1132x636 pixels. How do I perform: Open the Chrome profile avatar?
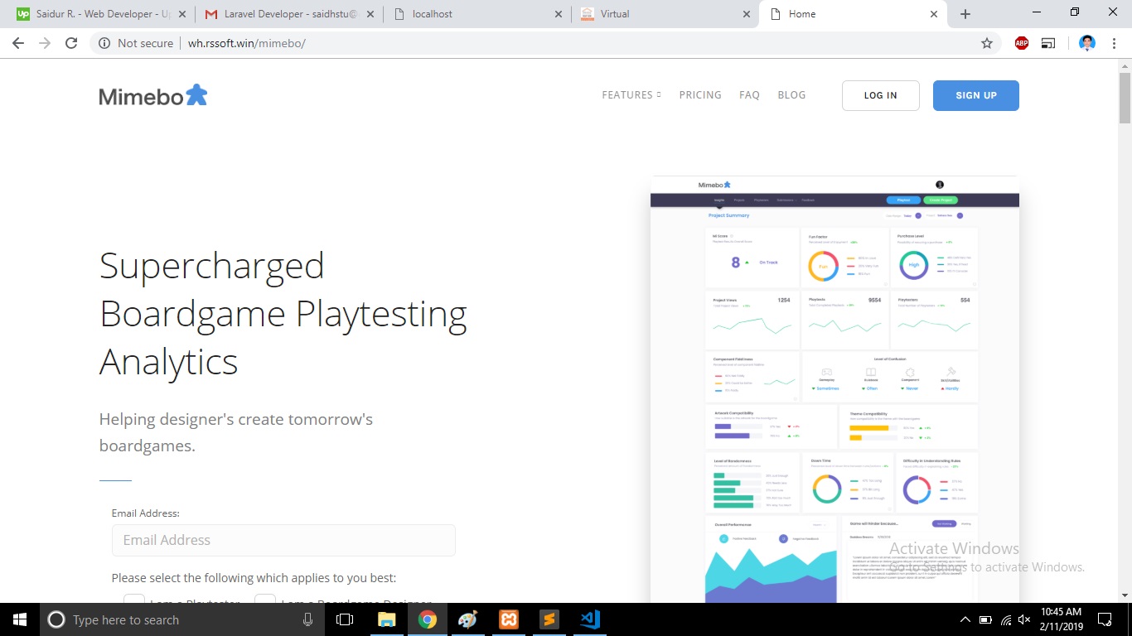(1087, 43)
